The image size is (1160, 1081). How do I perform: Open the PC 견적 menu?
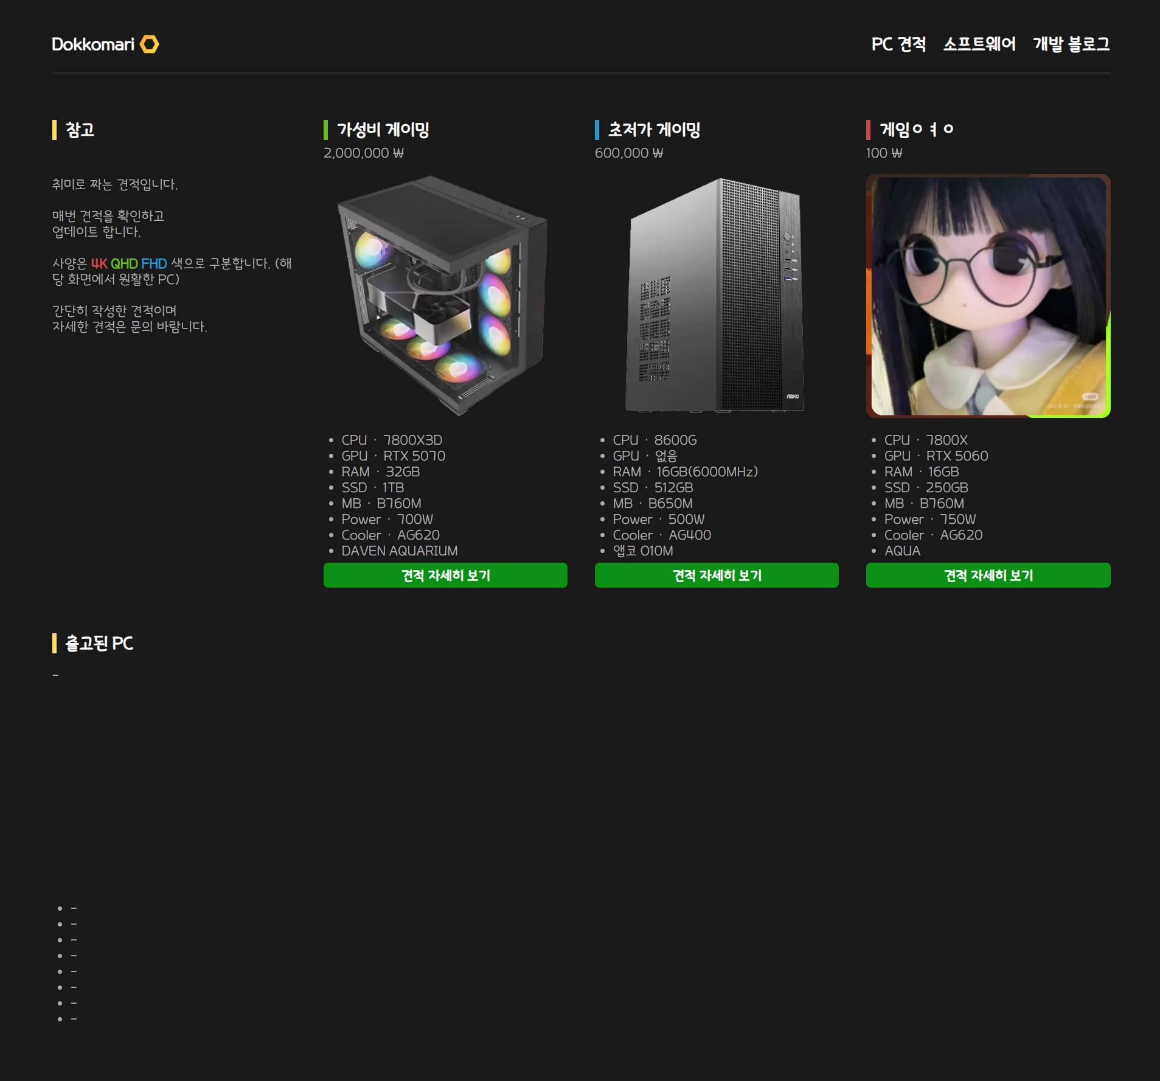[898, 44]
